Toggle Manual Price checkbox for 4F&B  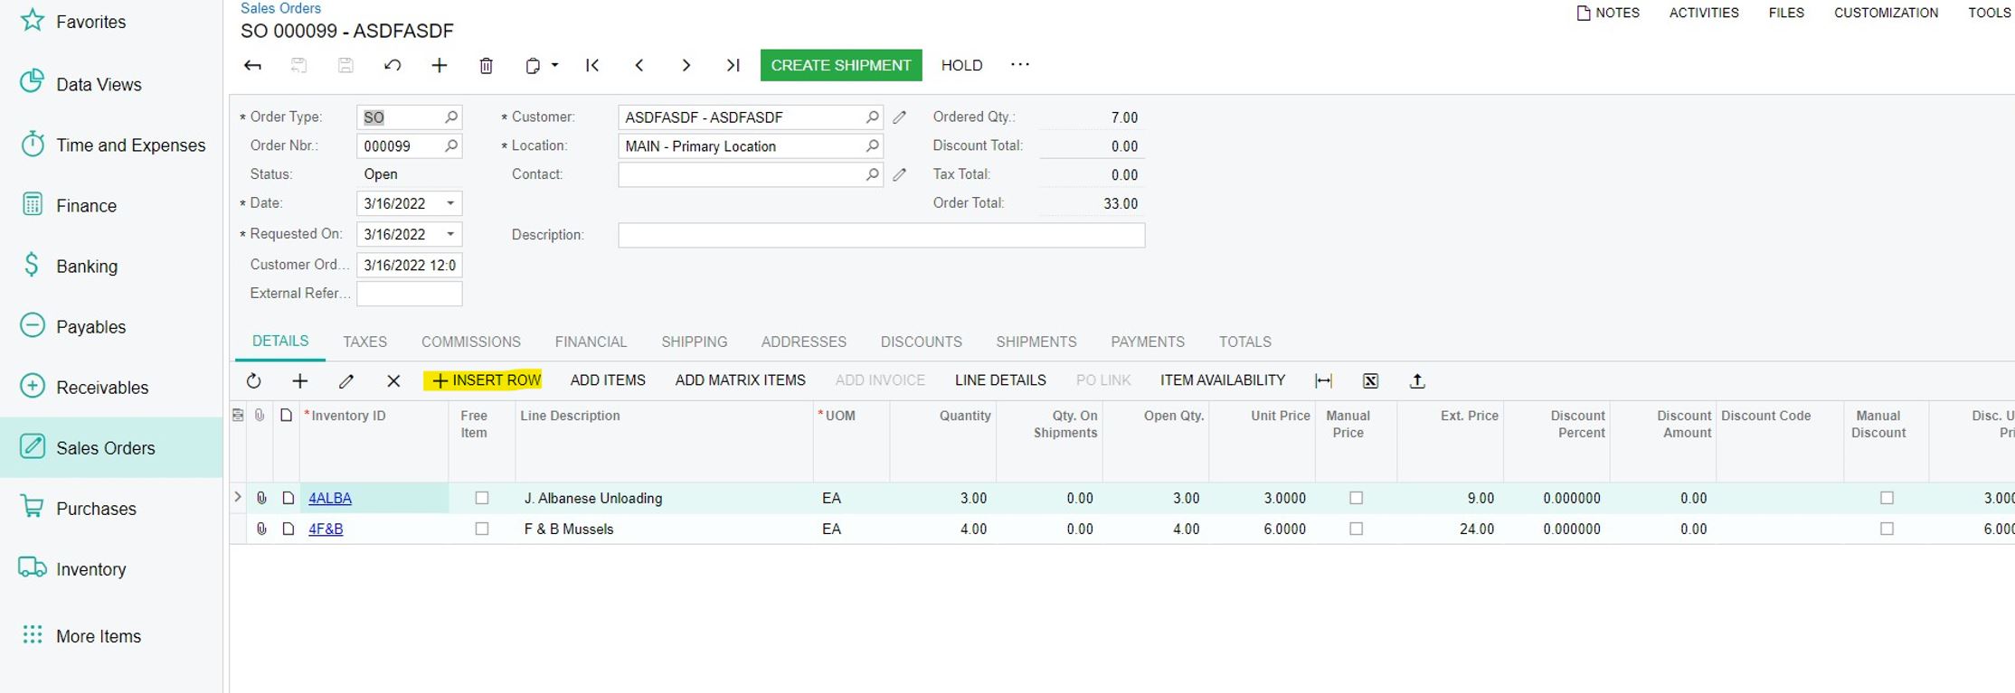[1356, 529]
